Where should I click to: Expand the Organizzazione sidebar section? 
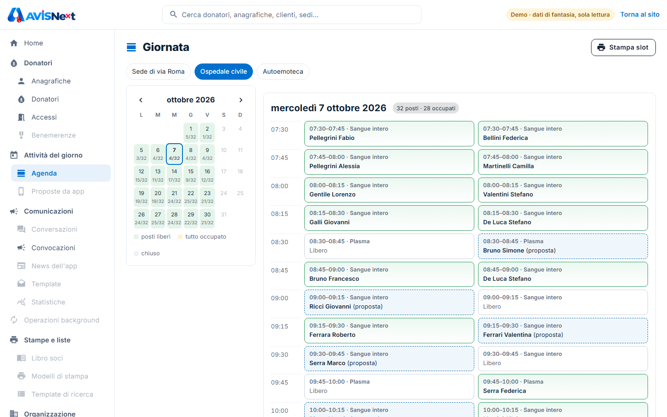pyautogui.click(x=57, y=413)
